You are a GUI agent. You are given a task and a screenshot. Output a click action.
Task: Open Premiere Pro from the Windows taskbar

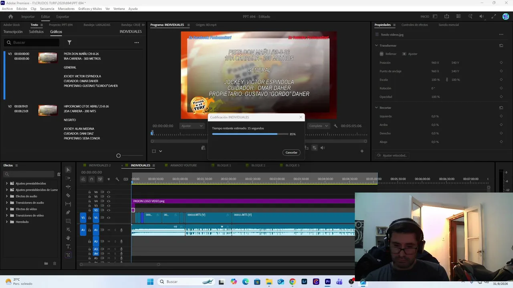click(328, 282)
